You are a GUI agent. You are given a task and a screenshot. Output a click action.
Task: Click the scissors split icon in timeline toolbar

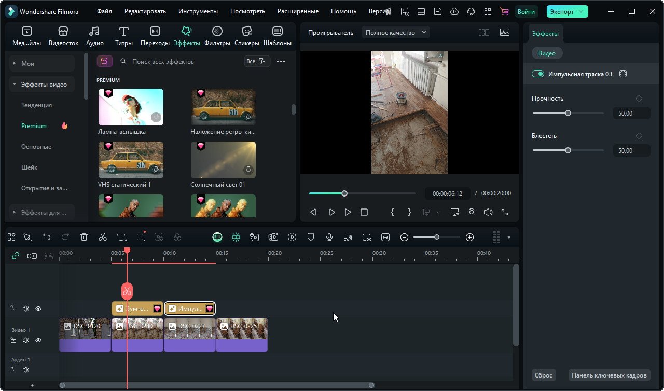103,237
